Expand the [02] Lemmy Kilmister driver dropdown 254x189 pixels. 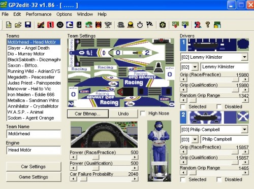(x=244, y=57)
